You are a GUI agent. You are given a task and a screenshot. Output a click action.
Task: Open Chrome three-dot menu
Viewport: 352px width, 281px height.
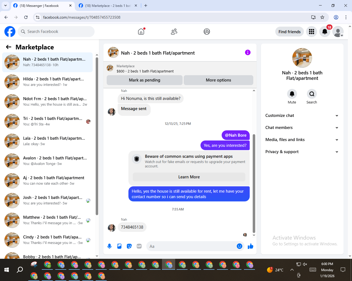coord(346,17)
